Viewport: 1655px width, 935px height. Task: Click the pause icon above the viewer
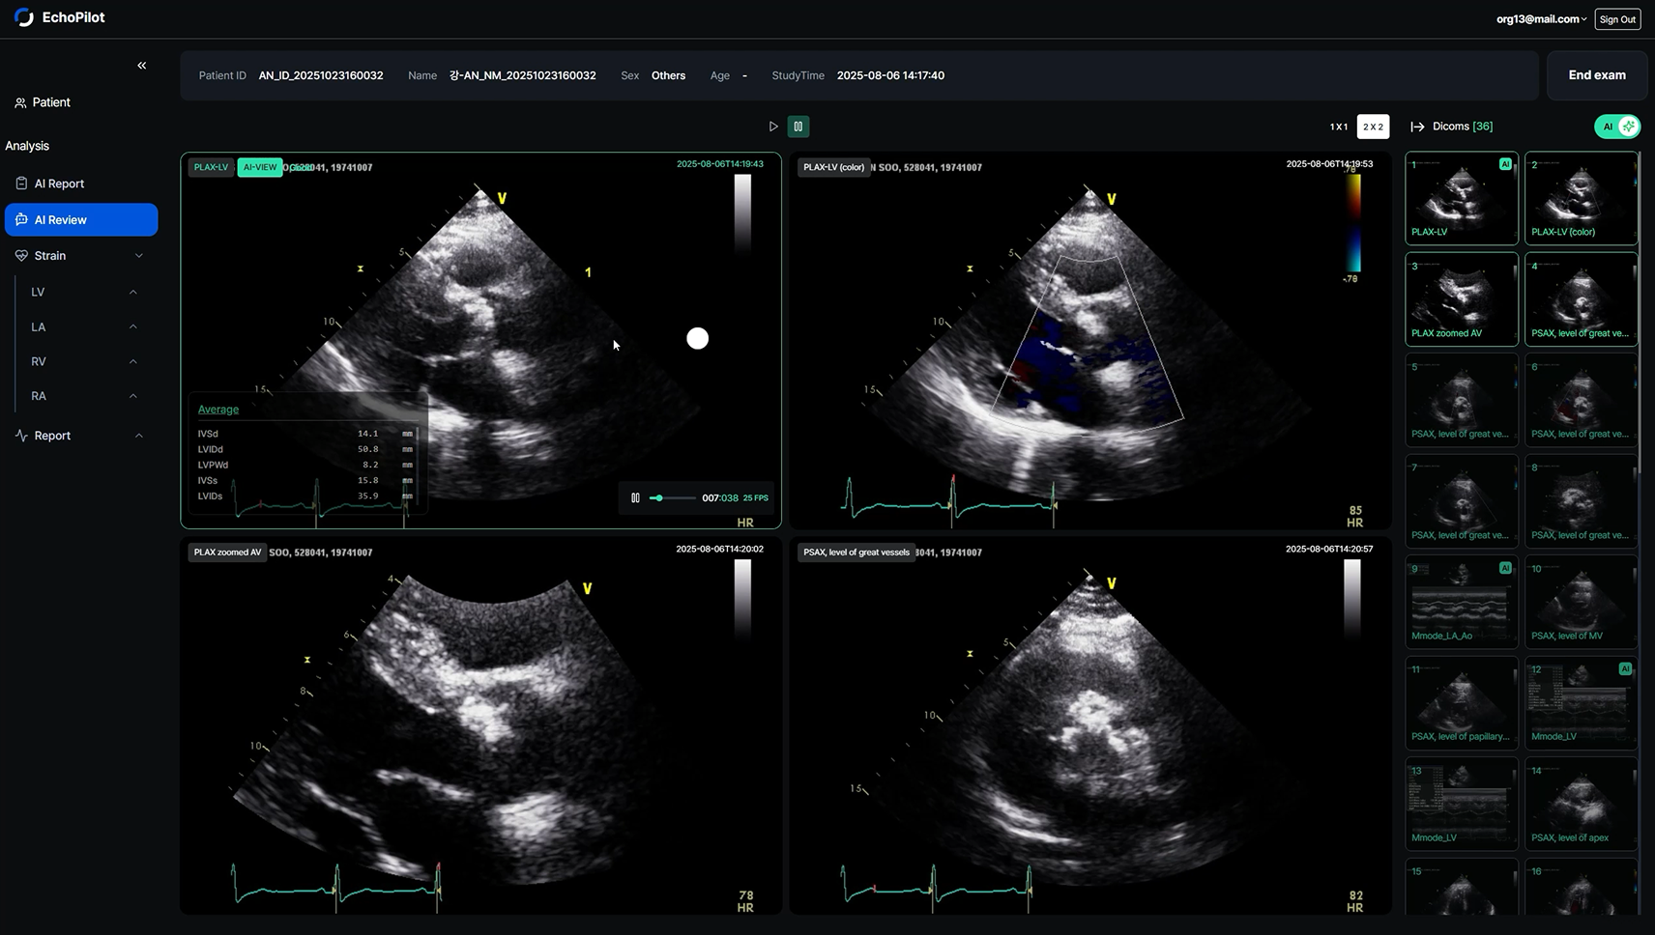pos(798,127)
